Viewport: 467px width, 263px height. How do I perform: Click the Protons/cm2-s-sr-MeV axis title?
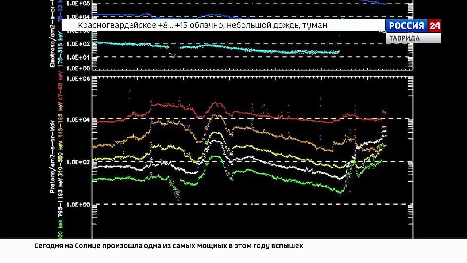click(x=53, y=156)
